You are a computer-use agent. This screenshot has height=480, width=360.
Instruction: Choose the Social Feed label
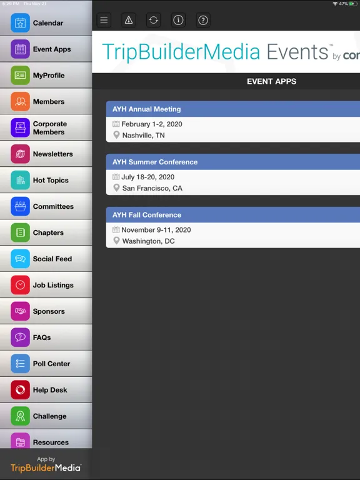[x=52, y=259]
